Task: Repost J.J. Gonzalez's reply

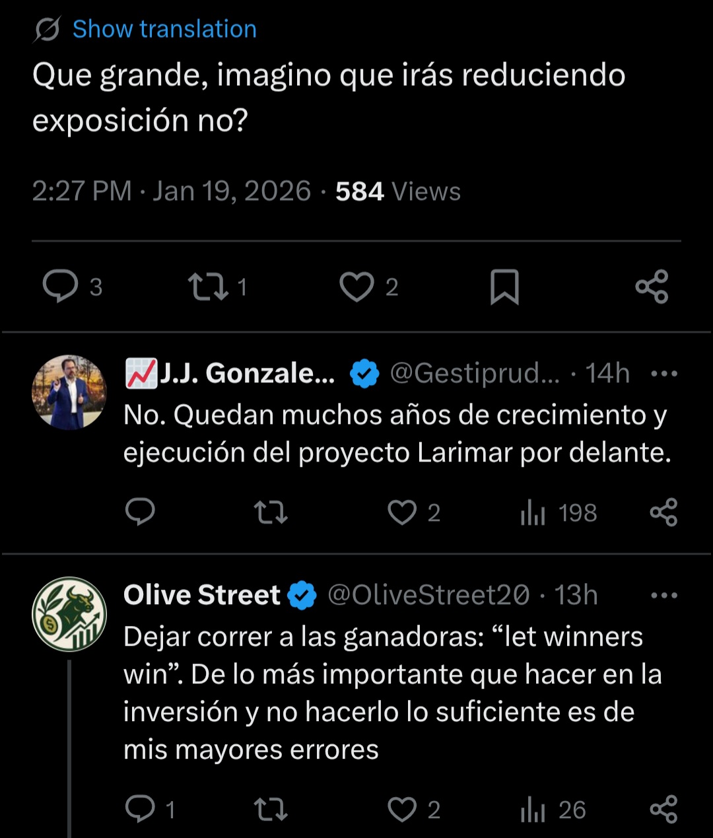Action: tap(271, 512)
